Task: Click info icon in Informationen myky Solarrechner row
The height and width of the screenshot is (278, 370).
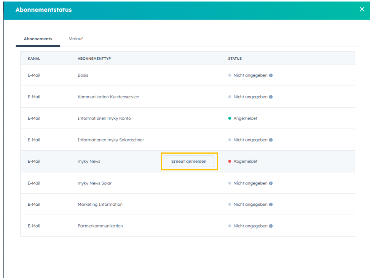Action: pos(271,140)
